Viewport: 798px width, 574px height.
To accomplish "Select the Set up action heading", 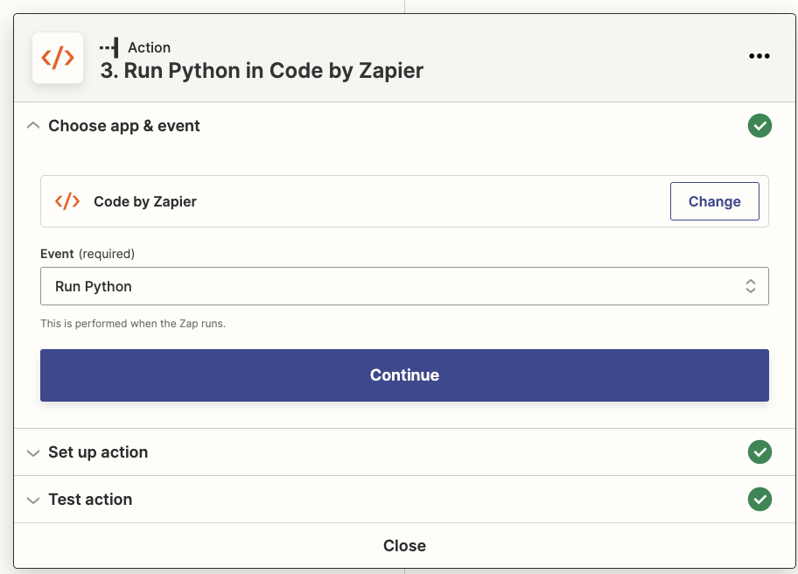I will pos(98,451).
